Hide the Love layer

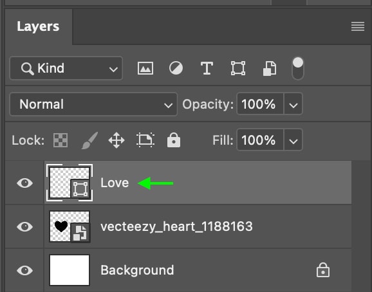pos(24,183)
